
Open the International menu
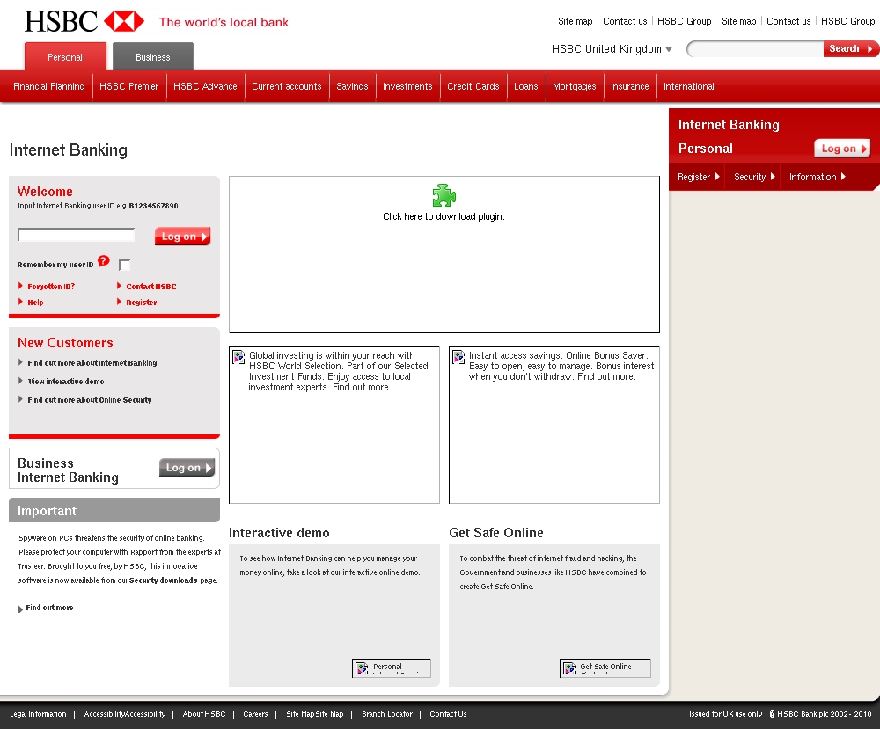pos(689,86)
